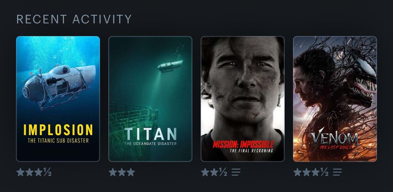Open the review icon beside Mission: Impossible rating

236,172
